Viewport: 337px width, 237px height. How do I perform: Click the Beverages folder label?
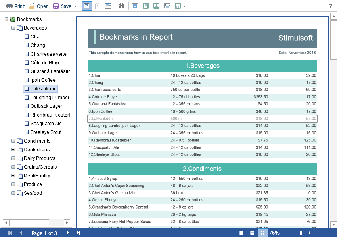tap(35, 28)
